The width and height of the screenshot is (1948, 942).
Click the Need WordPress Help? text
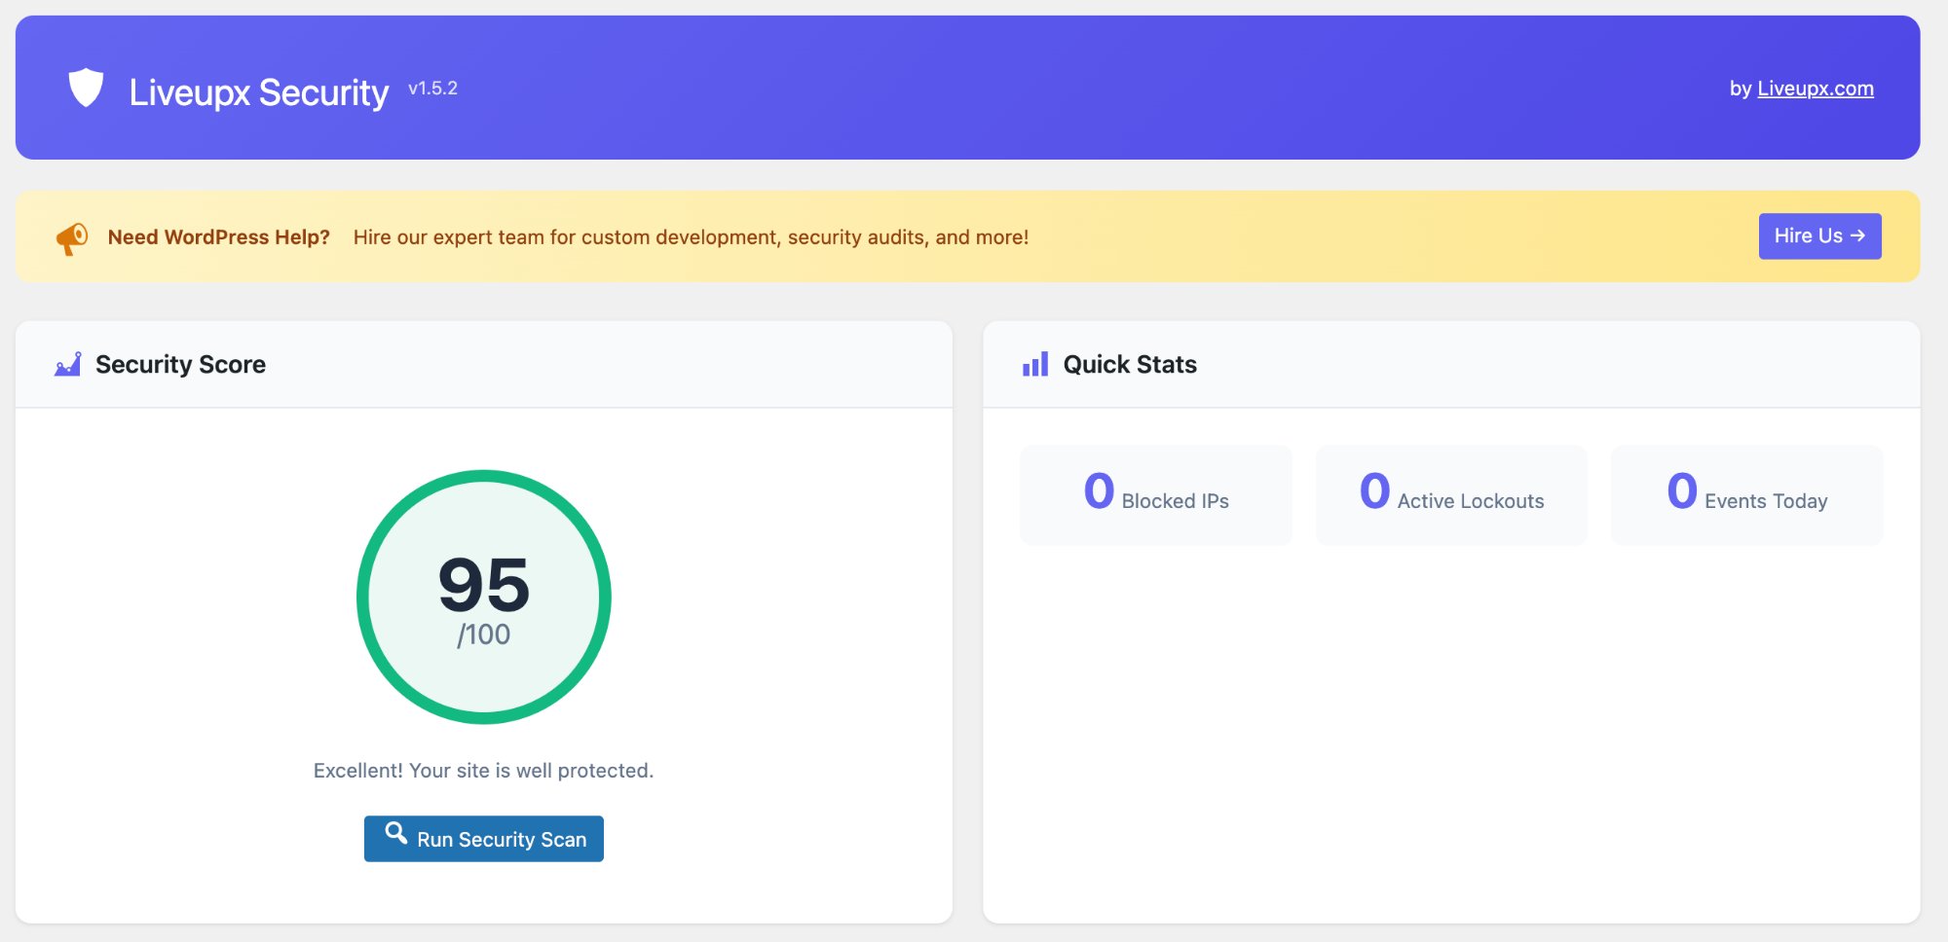click(219, 237)
